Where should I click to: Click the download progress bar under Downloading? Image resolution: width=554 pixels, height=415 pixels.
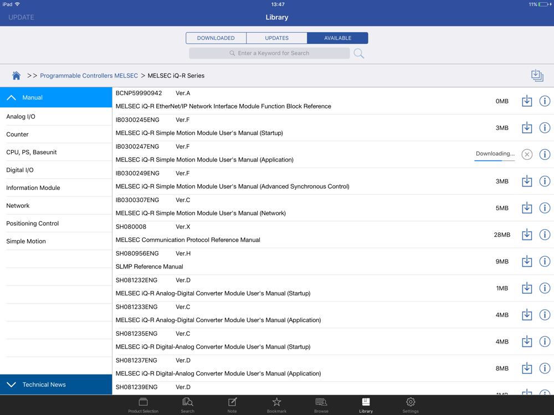[x=494, y=161]
